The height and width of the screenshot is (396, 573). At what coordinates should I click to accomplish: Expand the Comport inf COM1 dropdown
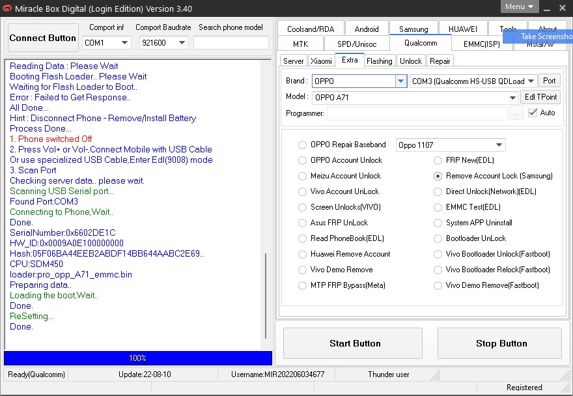pyautogui.click(x=124, y=43)
